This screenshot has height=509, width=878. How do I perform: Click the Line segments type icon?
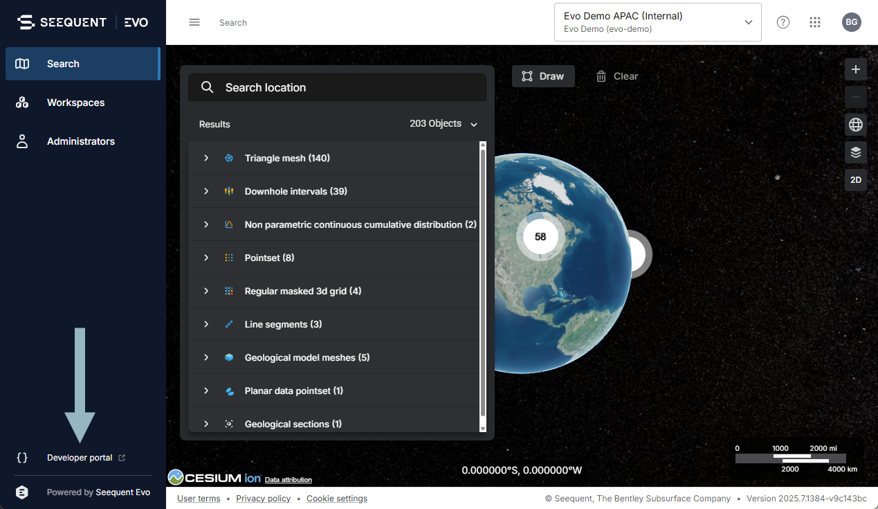[x=229, y=324]
